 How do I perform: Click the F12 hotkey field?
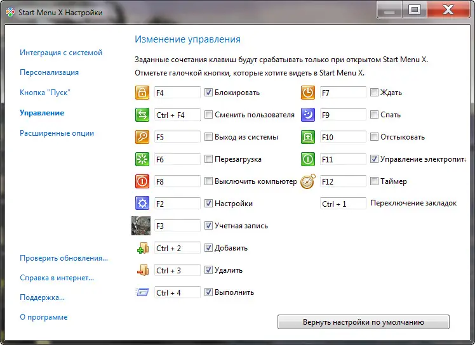click(343, 181)
